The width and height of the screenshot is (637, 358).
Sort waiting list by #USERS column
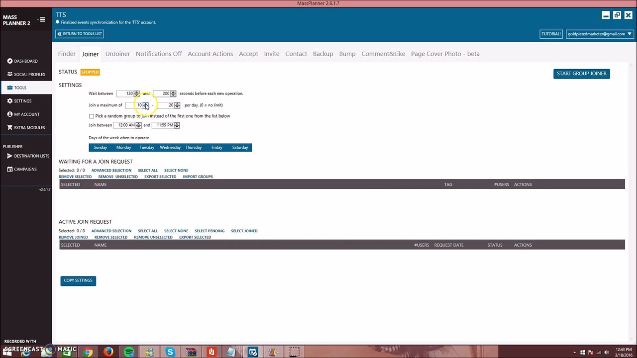point(502,184)
